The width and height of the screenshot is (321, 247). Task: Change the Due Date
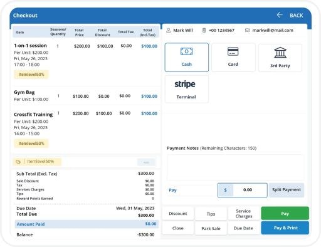pos(243,228)
